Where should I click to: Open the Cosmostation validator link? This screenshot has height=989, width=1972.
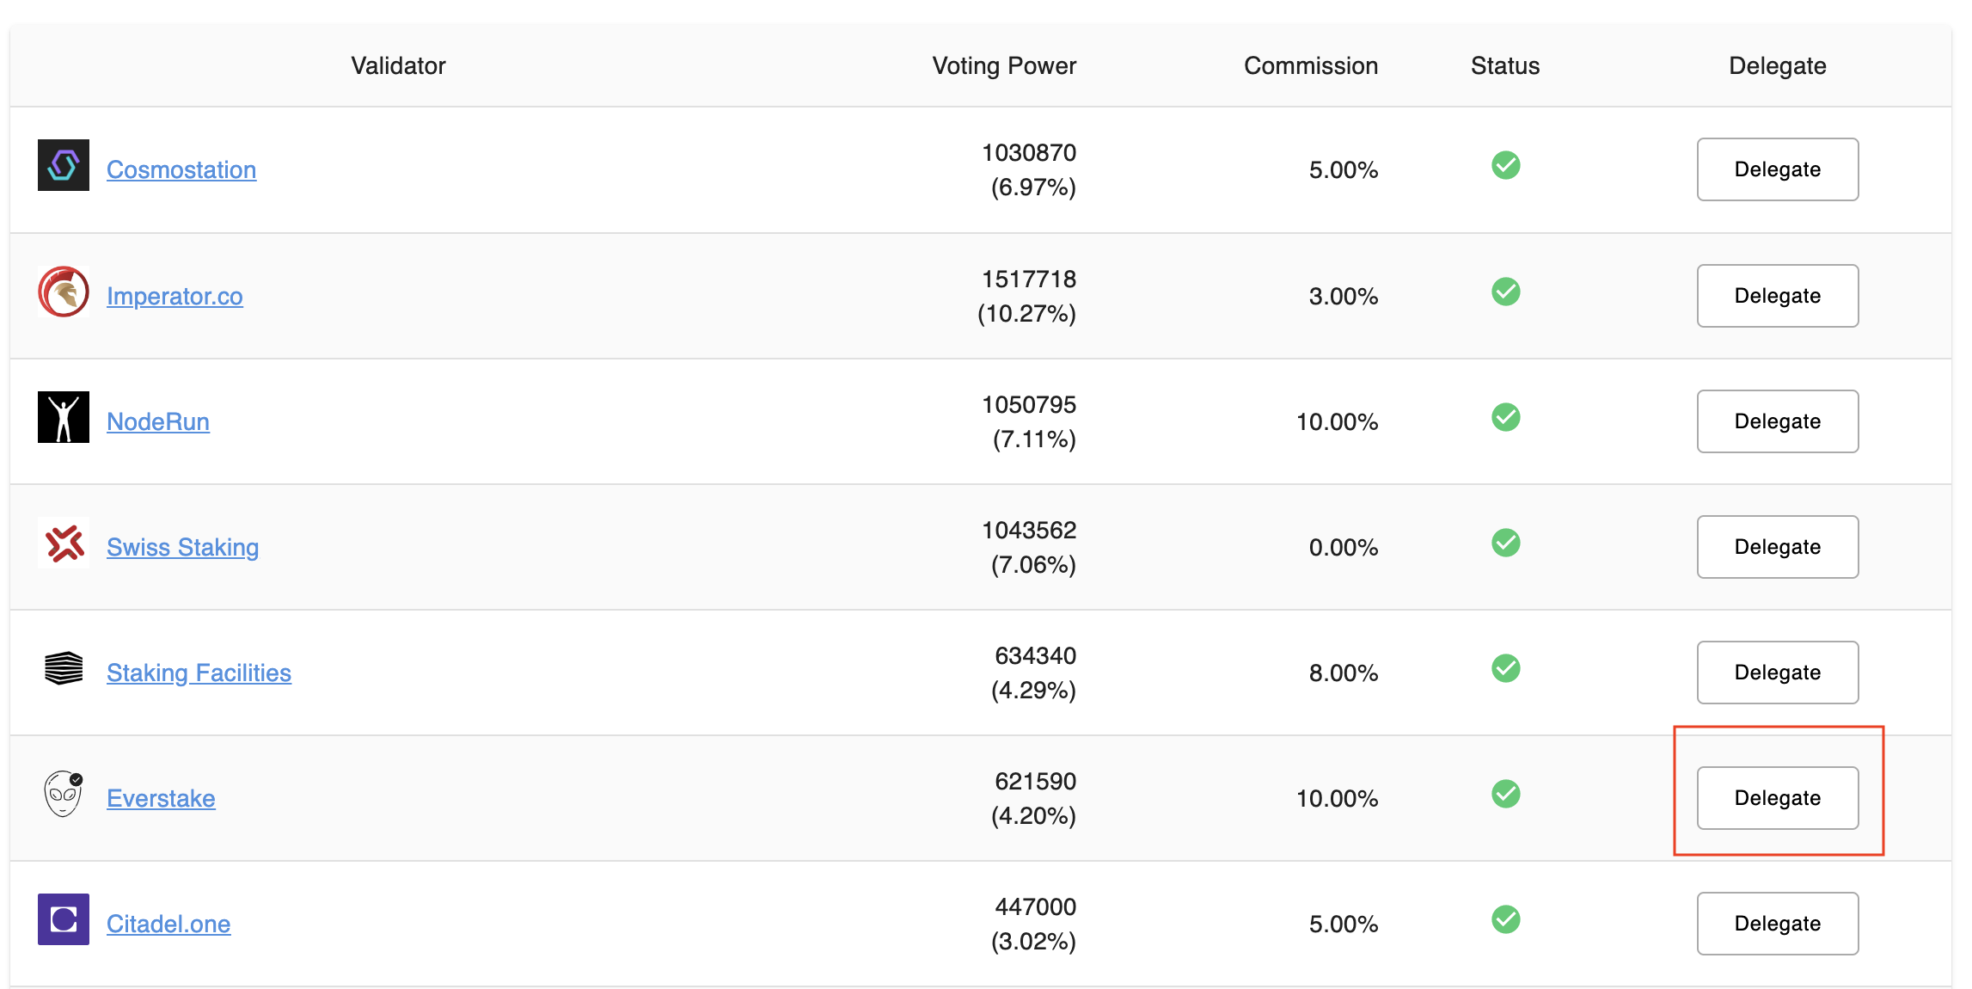point(181,170)
